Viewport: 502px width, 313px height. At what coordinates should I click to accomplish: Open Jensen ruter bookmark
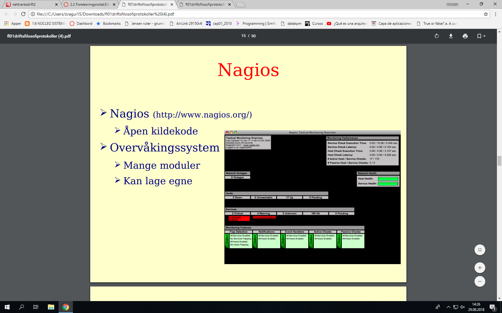click(145, 24)
